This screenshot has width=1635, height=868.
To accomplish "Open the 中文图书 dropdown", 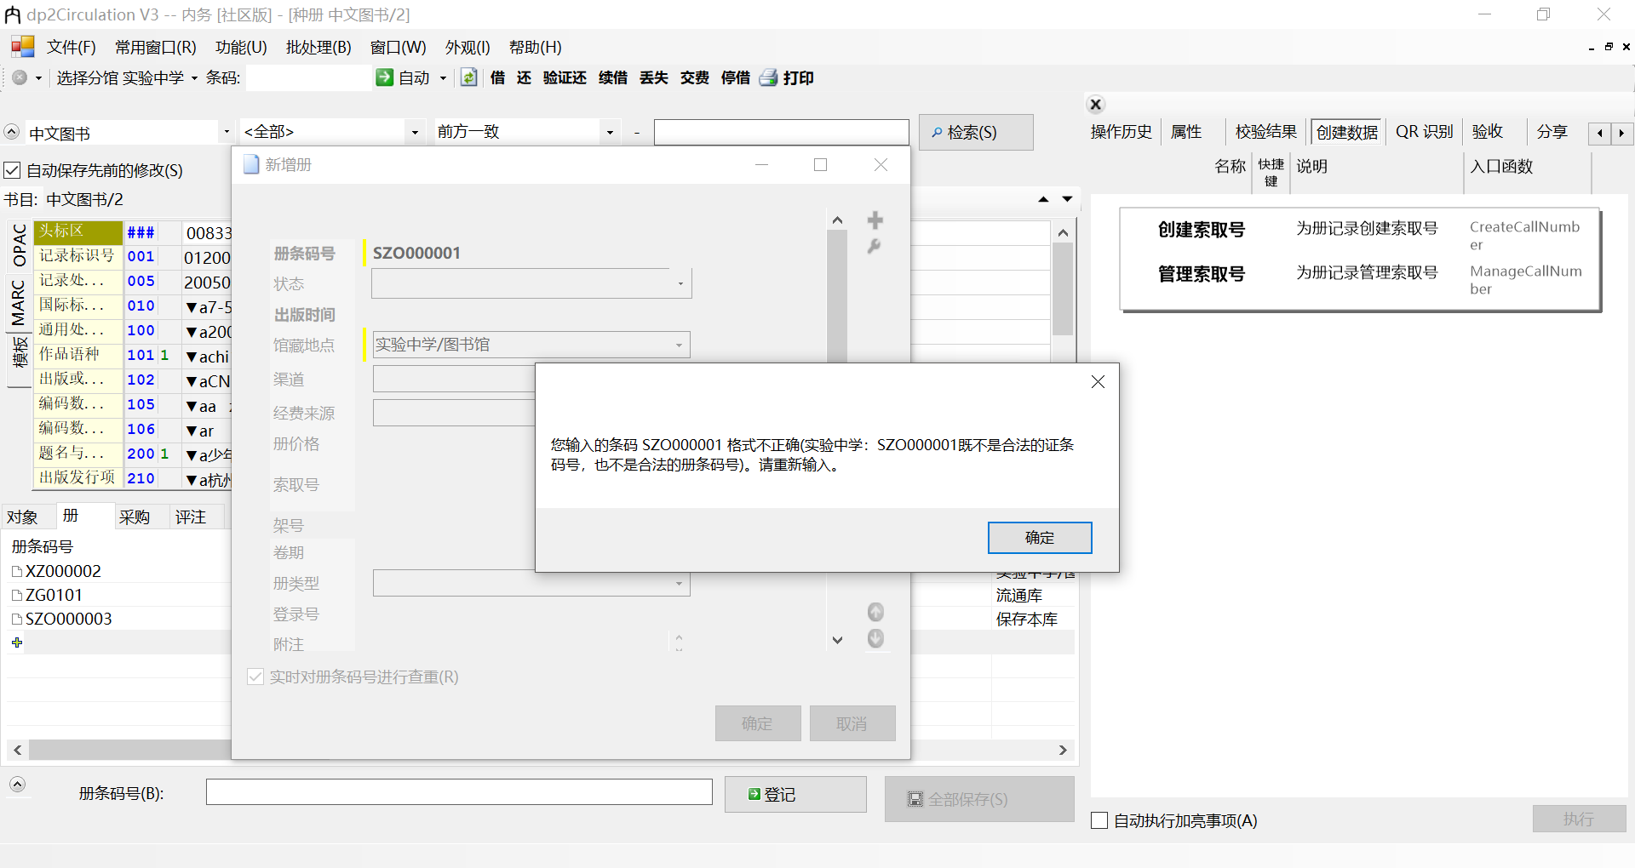I will pyautogui.click(x=225, y=132).
